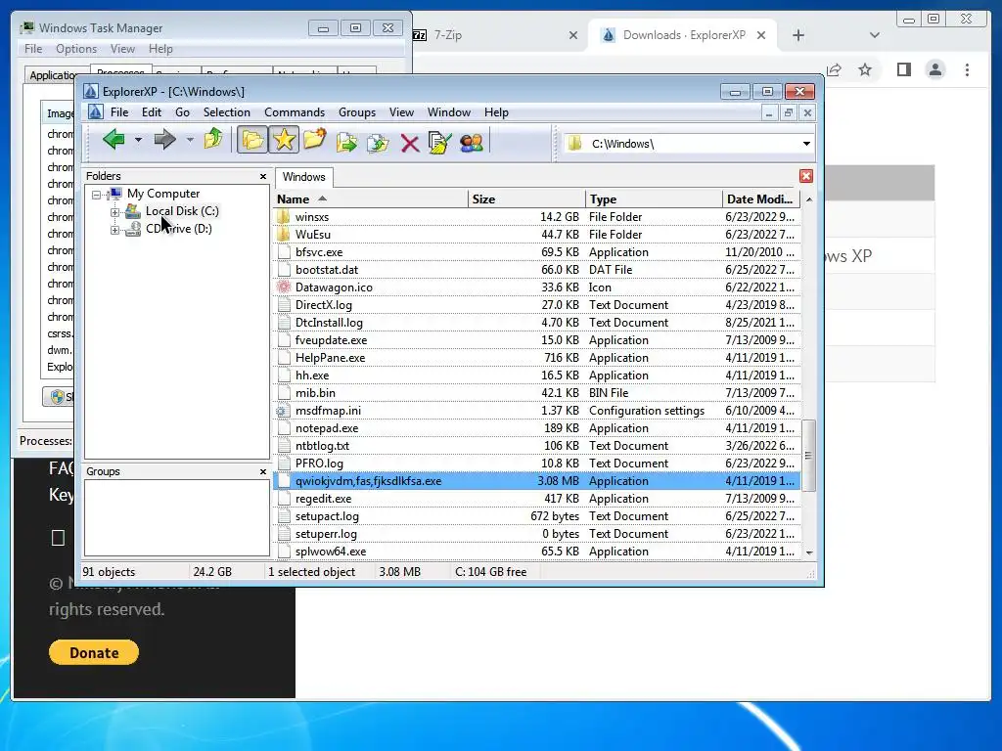This screenshot has height=751, width=1002.
Task: Click the Datawagon.ico file icon
Action: [283, 287]
